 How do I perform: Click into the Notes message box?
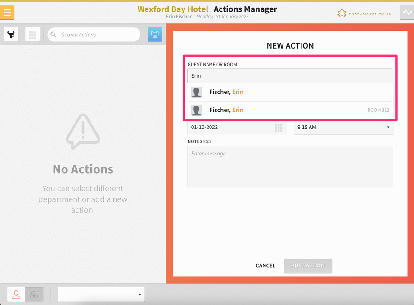290,167
